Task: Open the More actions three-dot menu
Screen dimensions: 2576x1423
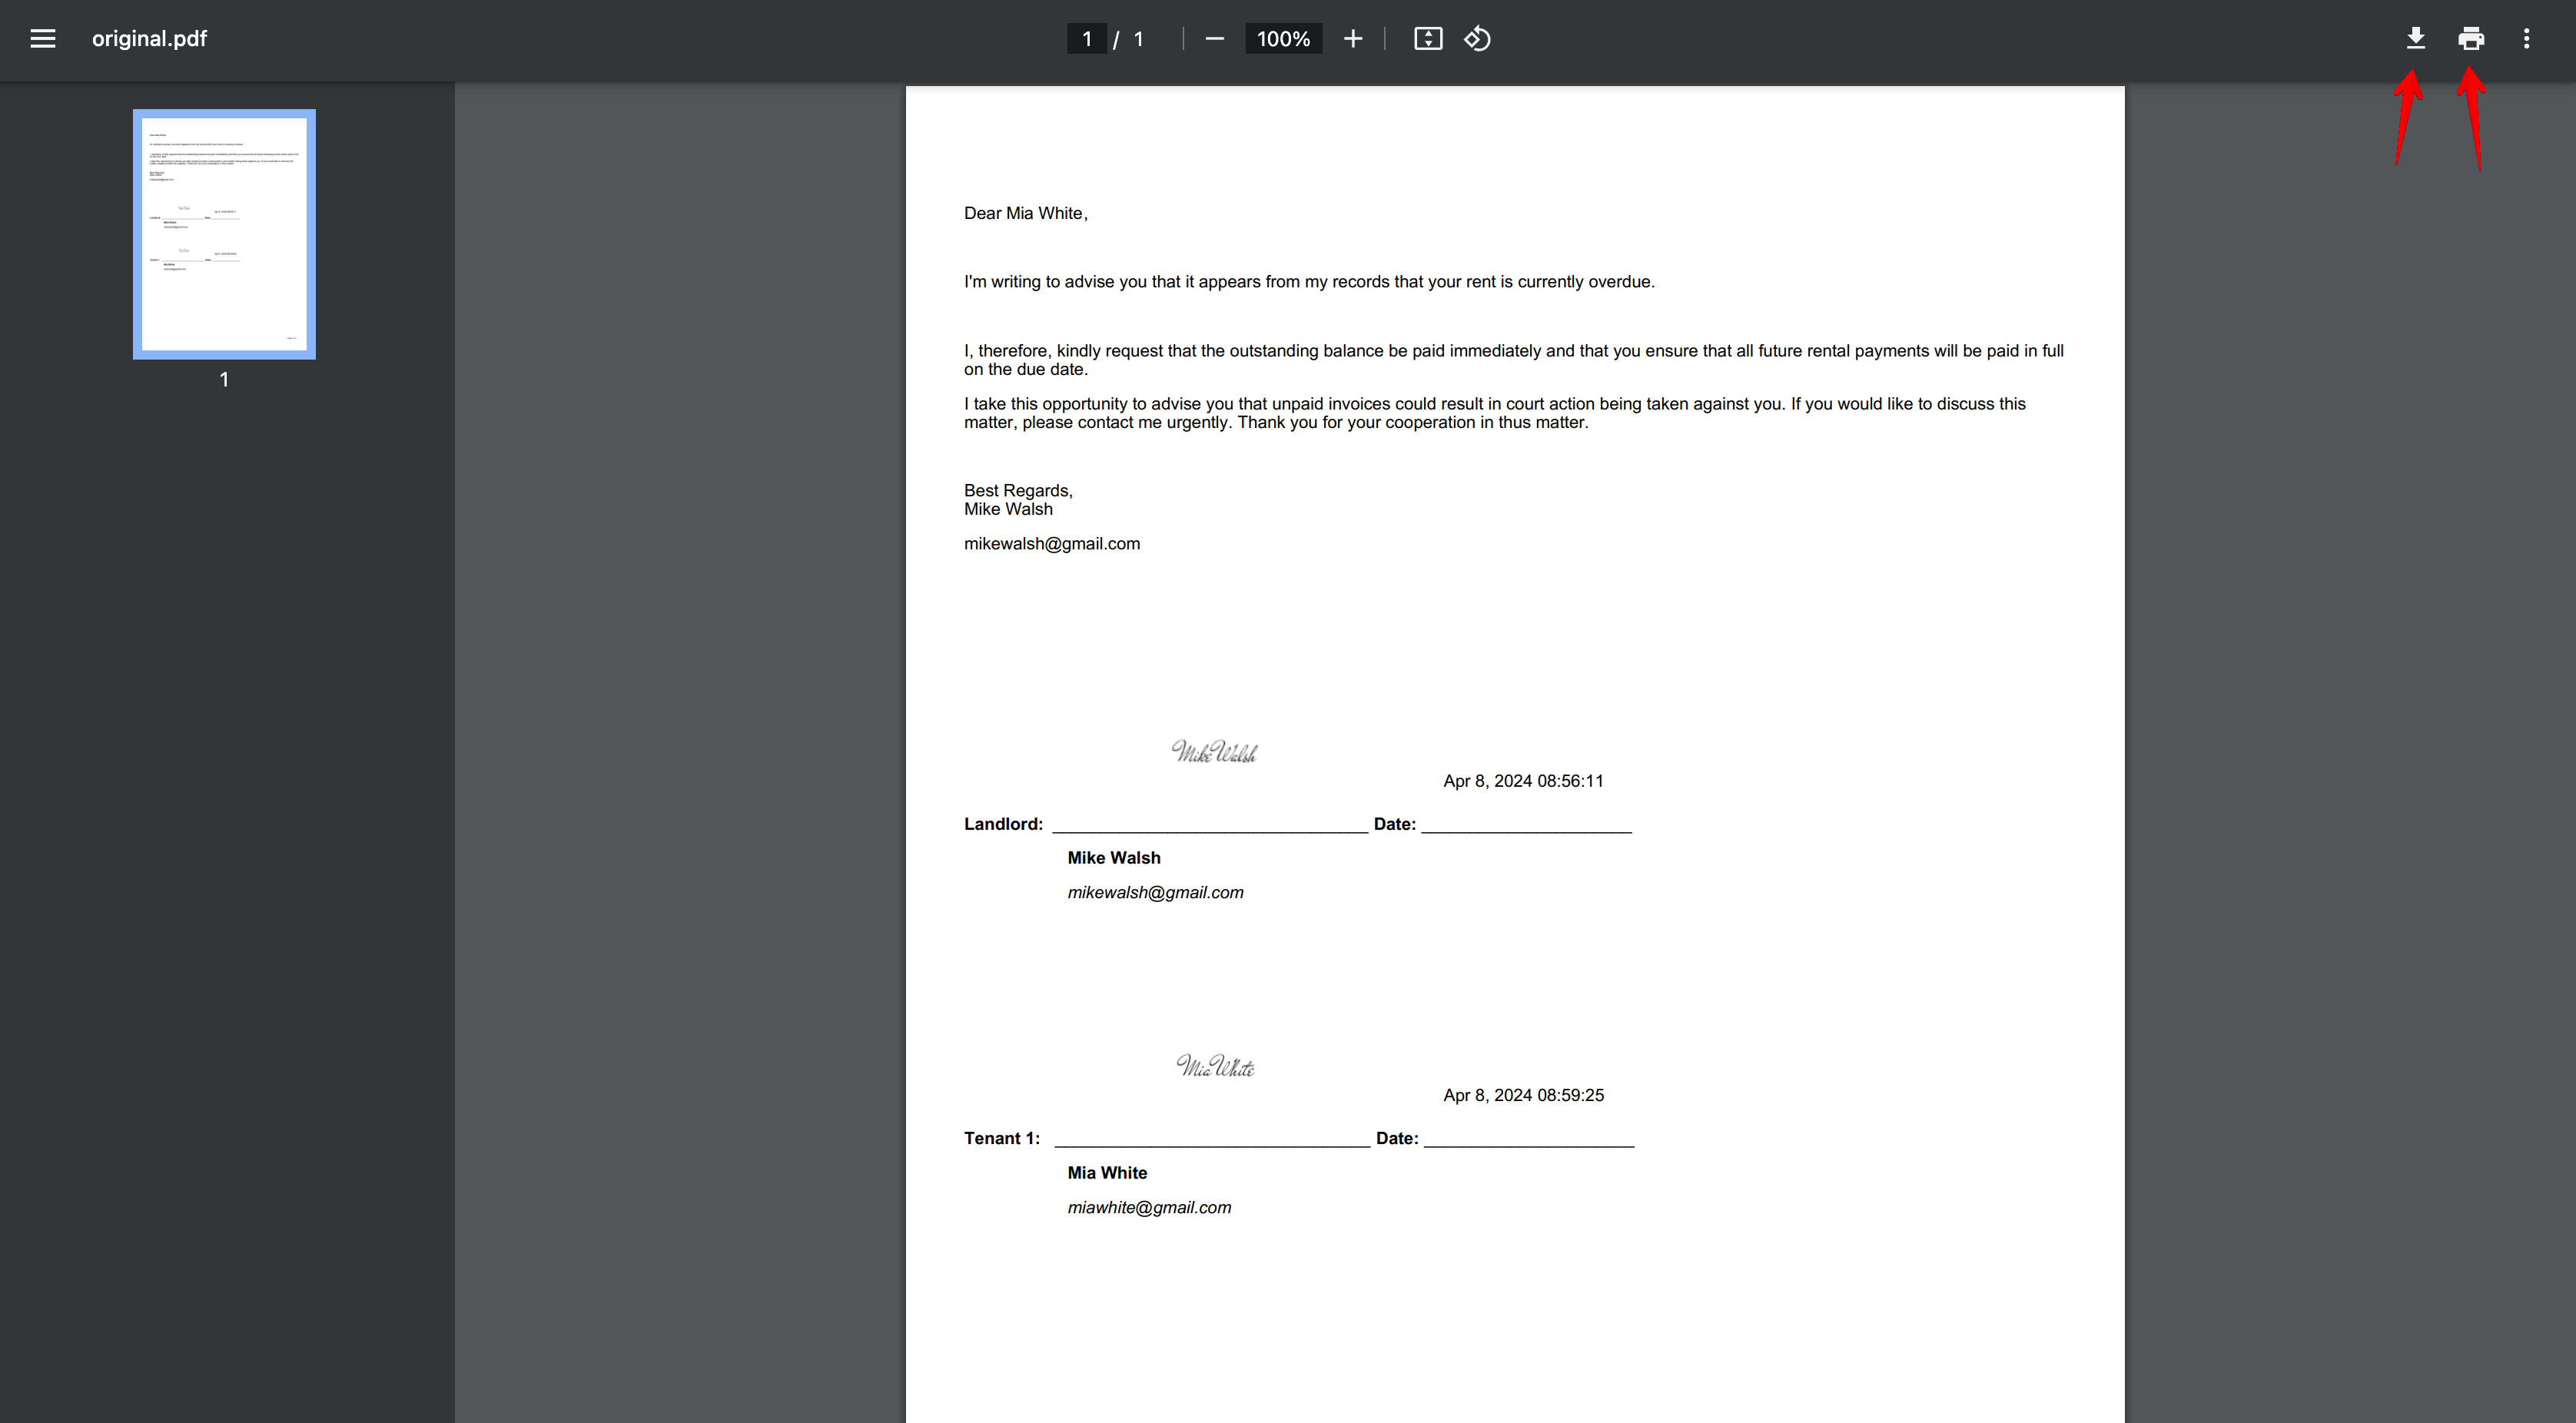Action: coord(2527,39)
